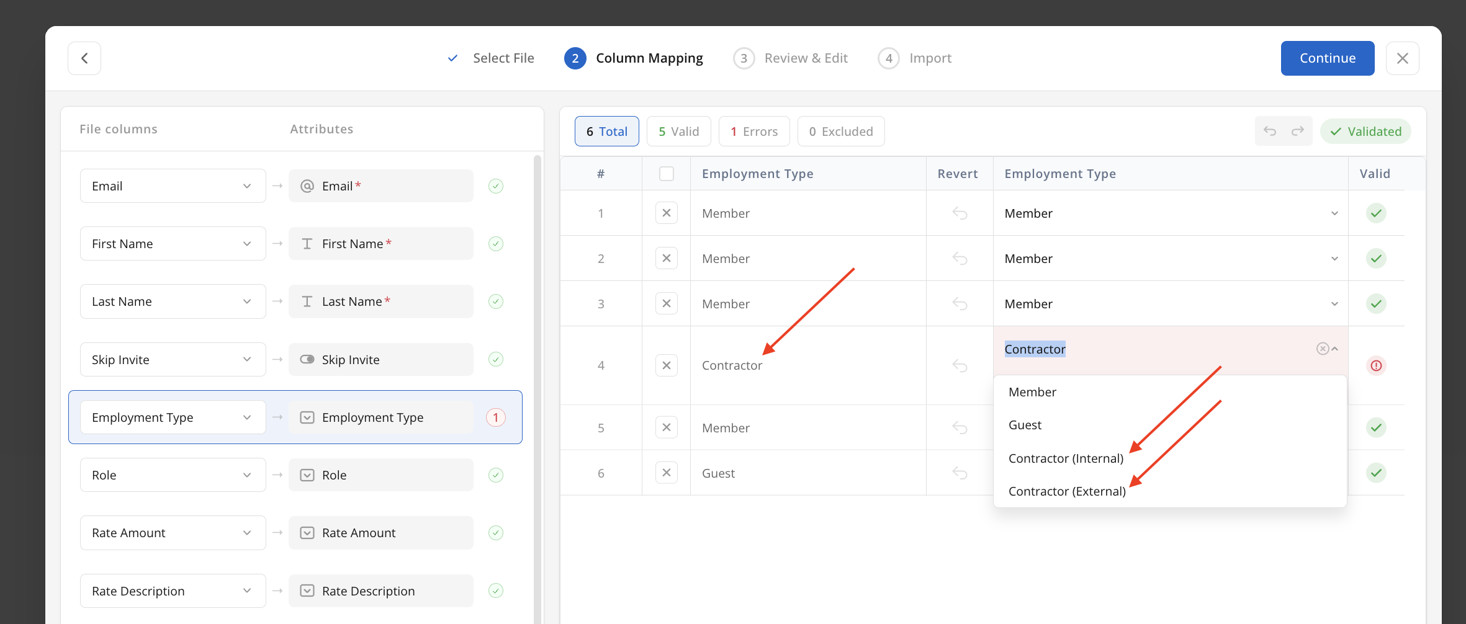Click the Validated status badge
1466x624 pixels.
1365,131
